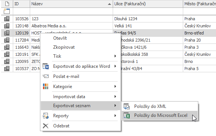Open the Tisk submenu
Viewport: 216px width, 136px height.
81,56
